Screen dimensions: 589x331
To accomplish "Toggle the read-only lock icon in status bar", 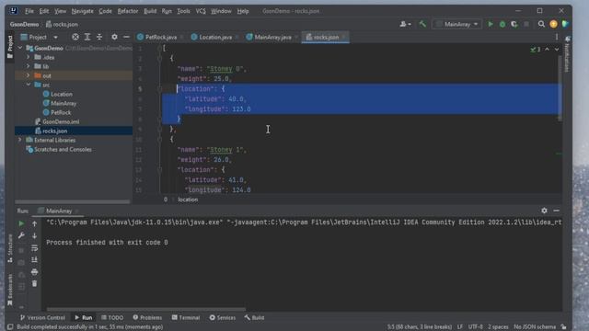I will (x=563, y=327).
